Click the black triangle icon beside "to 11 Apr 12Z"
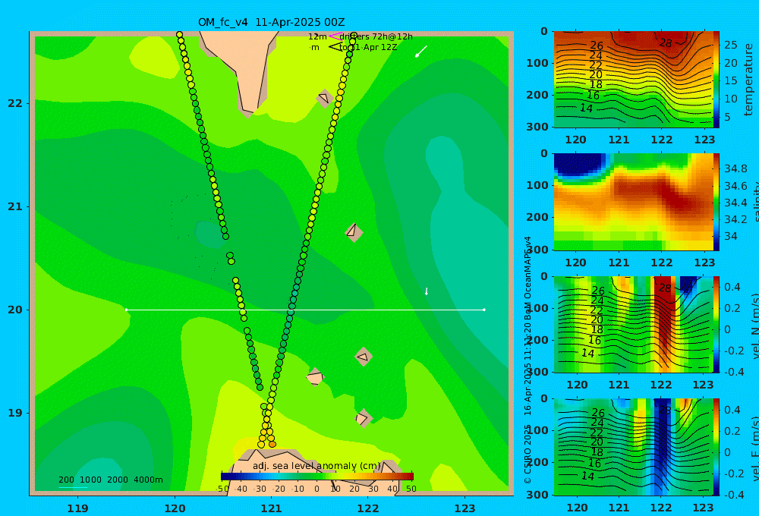Image resolution: width=759 pixels, height=516 pixels. click(335, 47)
